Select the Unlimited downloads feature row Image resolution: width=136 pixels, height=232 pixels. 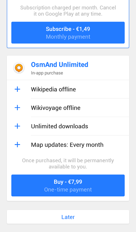click(68, 126)
